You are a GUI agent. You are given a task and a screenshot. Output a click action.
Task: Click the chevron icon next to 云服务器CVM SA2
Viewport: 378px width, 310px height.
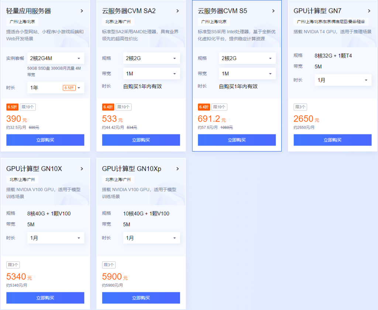point(178,11)
